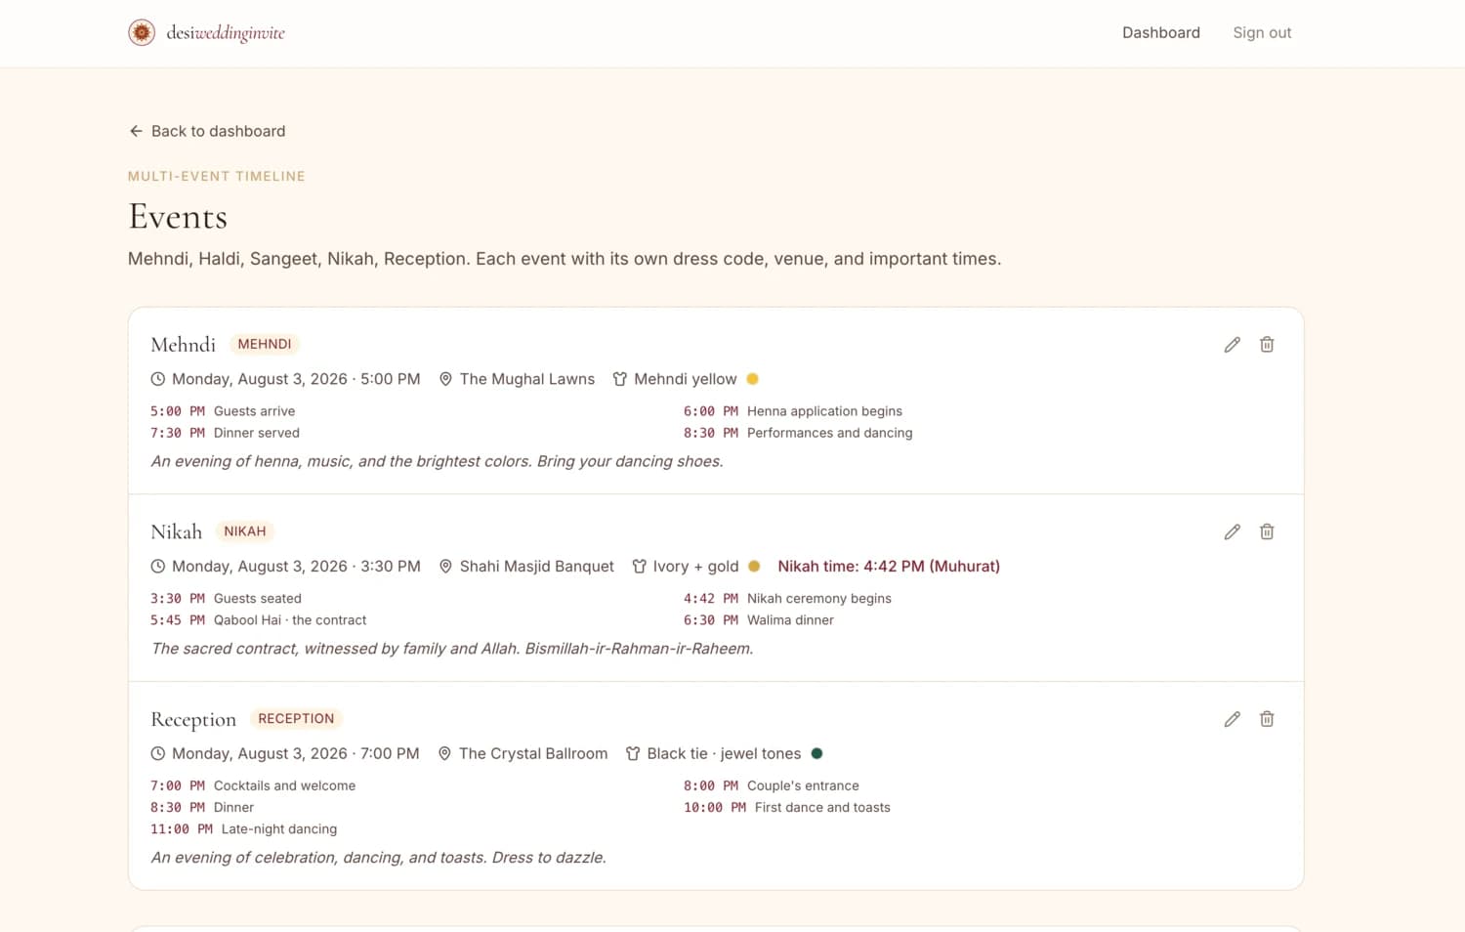Click the shirt icon beside Mehndi yellow

(620, 379)
